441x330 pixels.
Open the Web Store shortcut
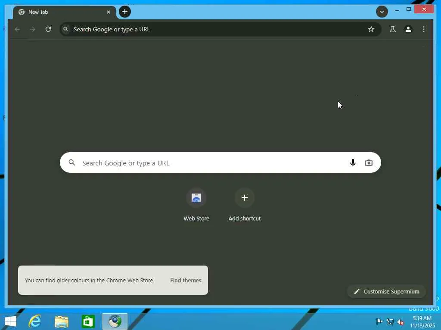click(x=196, y=205)
